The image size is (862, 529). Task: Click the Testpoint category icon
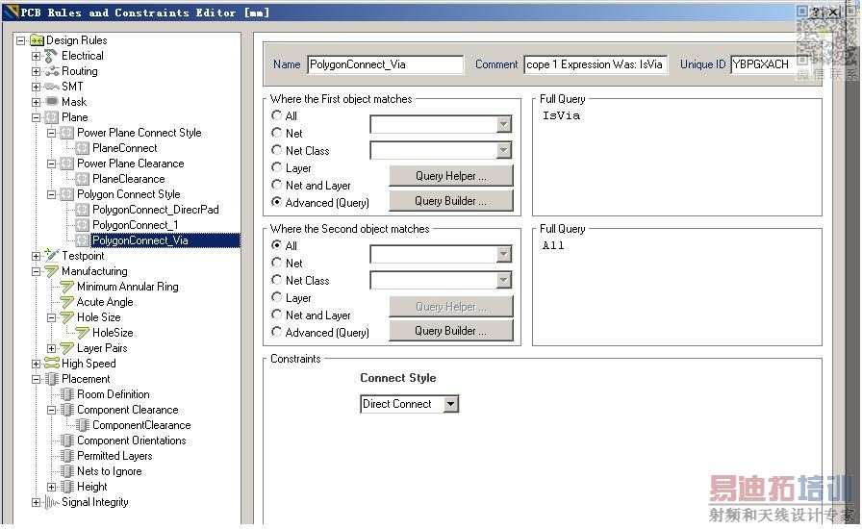click(52, 255)
